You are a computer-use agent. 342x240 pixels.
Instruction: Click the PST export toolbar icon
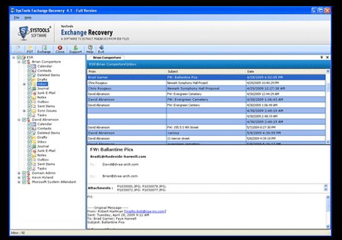30,49
